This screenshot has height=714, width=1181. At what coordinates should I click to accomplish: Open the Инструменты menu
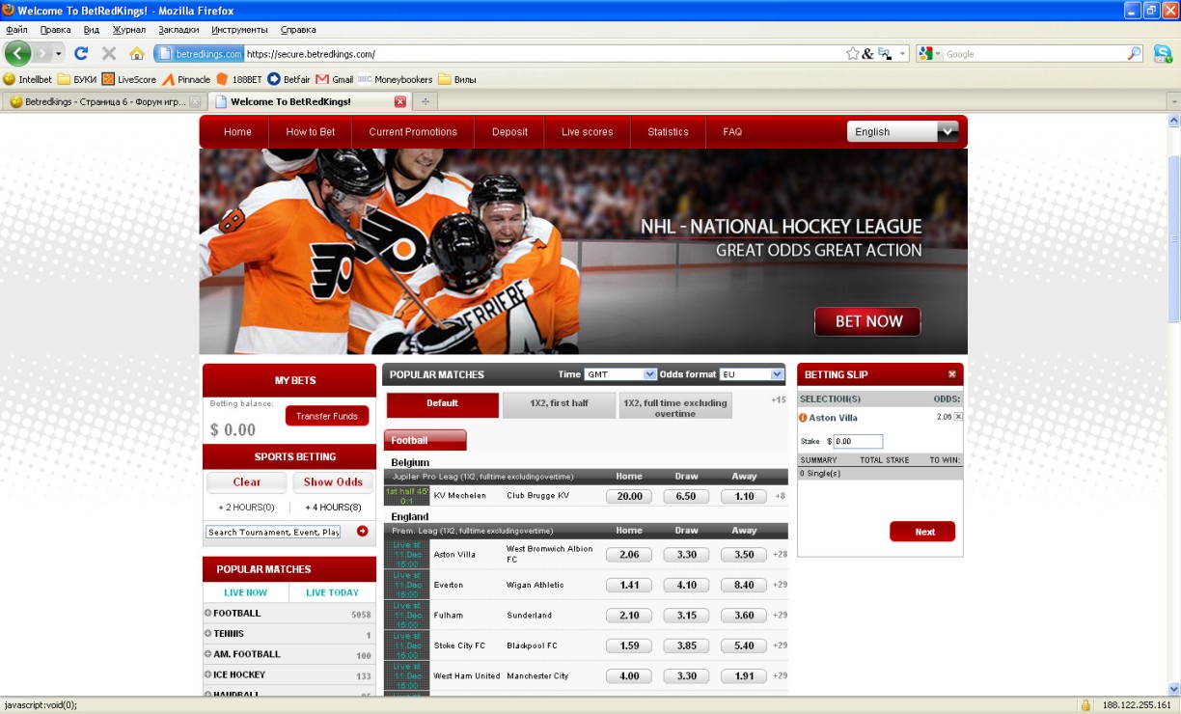pos(240,30)
